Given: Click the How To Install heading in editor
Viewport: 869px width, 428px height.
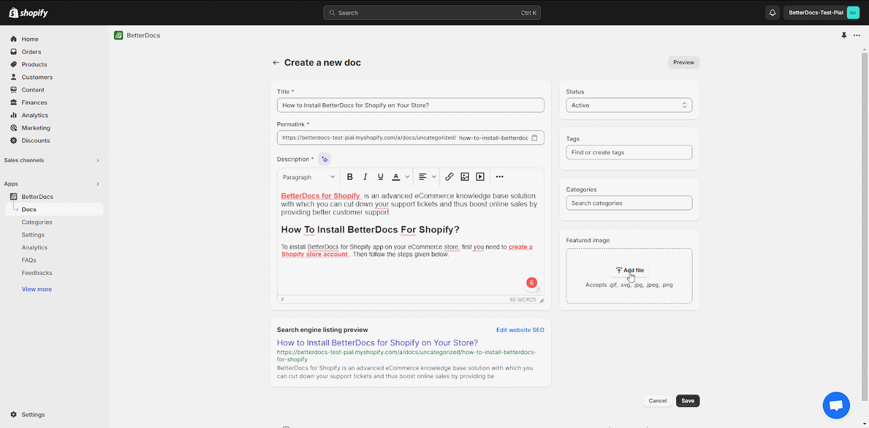Looking at the screenshot, I should click(x=370, y=230).
